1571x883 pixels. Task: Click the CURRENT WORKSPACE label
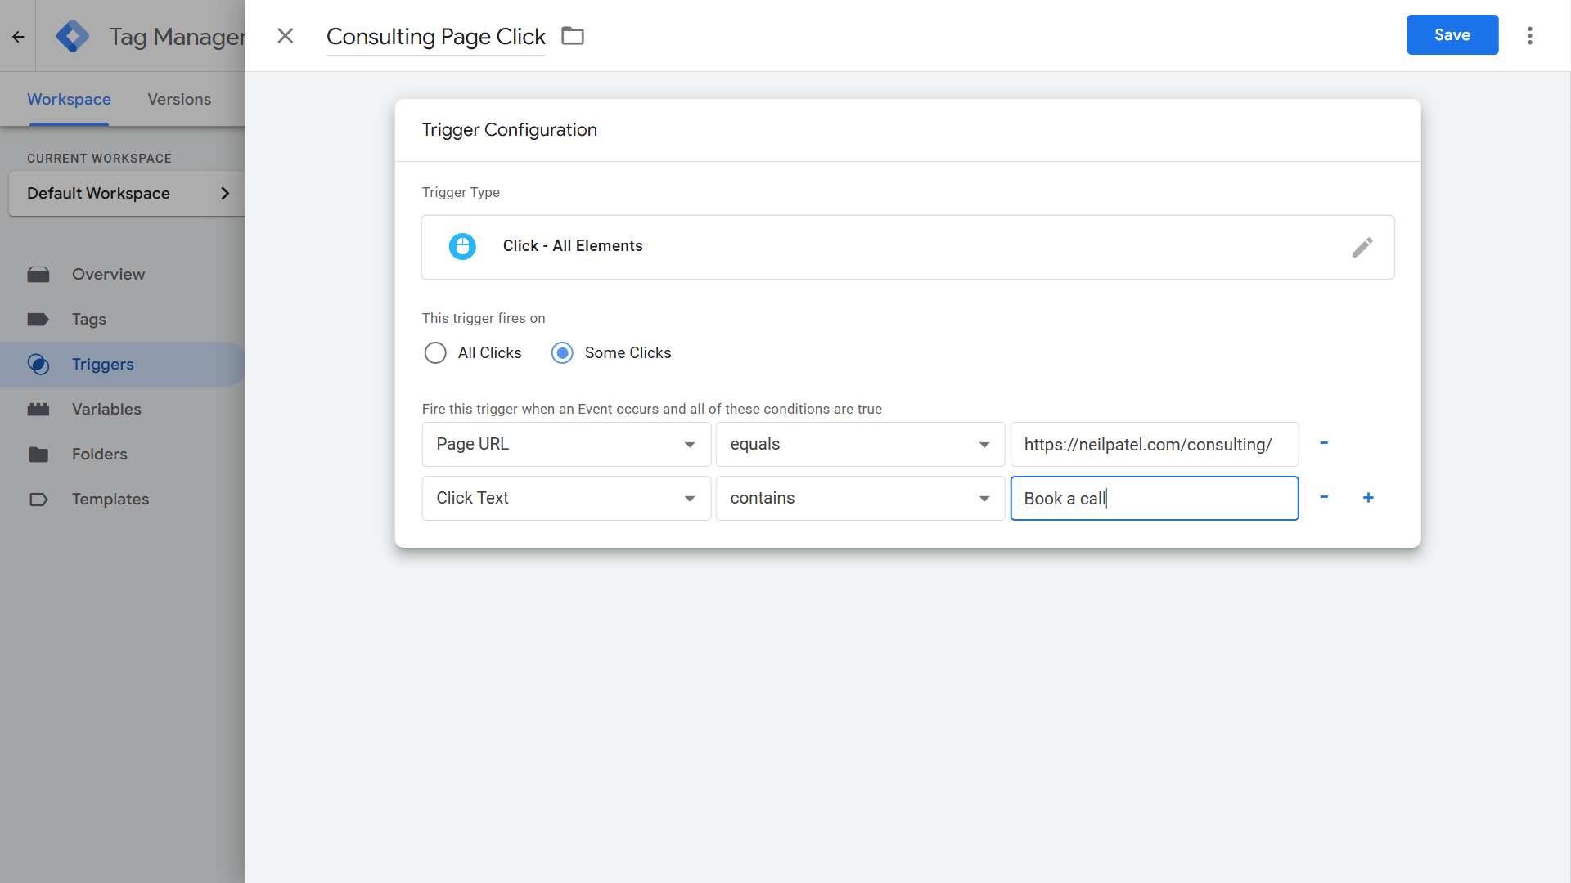99,159
